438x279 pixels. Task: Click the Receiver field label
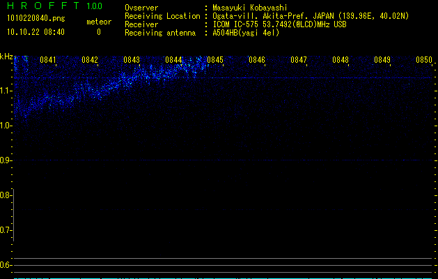(x=141, y=24)
